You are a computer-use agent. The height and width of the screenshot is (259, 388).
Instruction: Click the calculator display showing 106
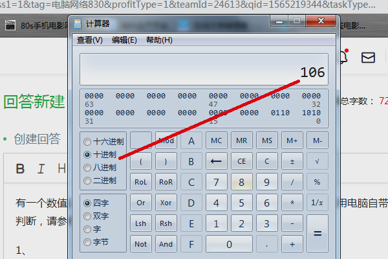[x=204, y=69]
